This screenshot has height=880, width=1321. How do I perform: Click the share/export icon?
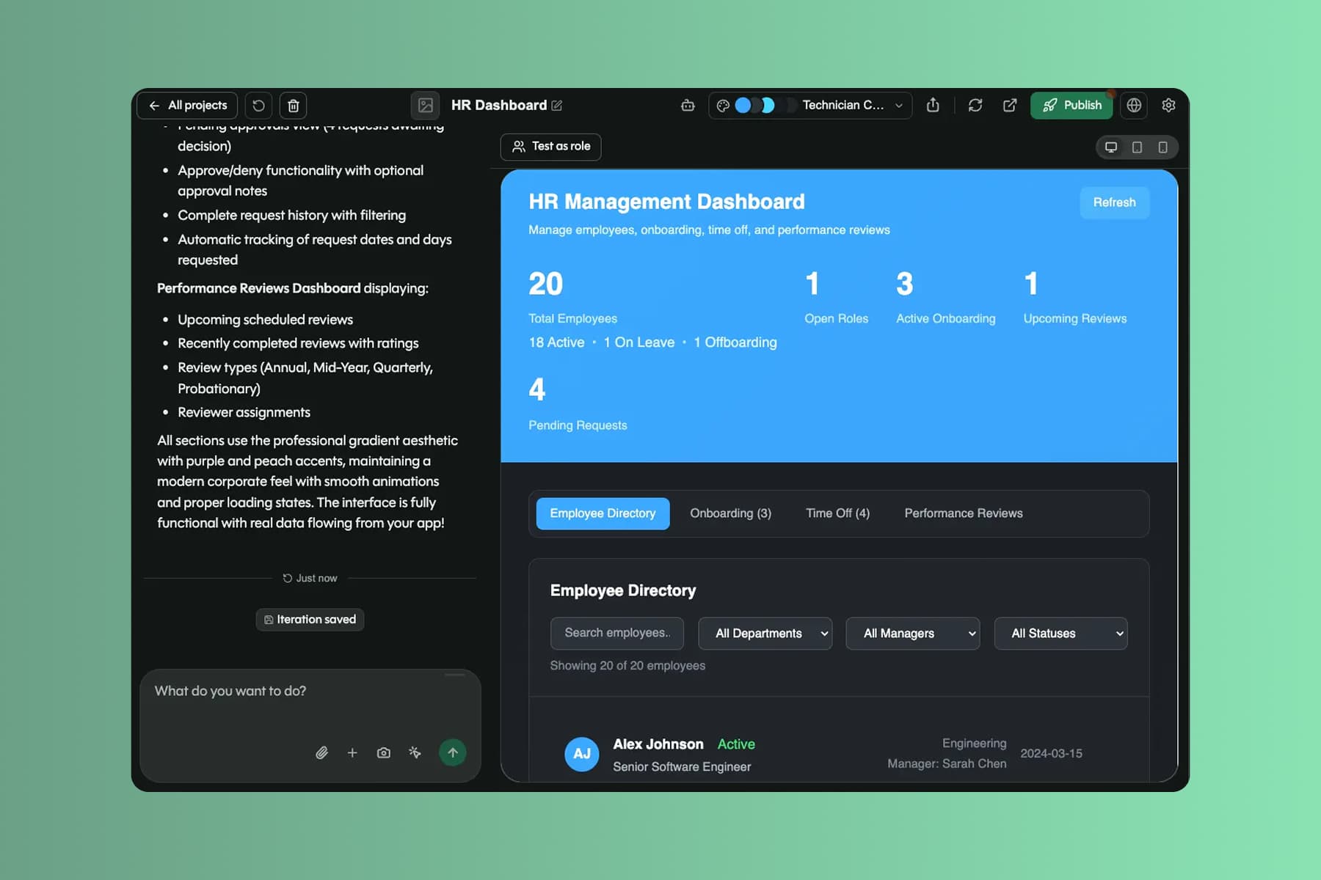click(x=933, y=106)
